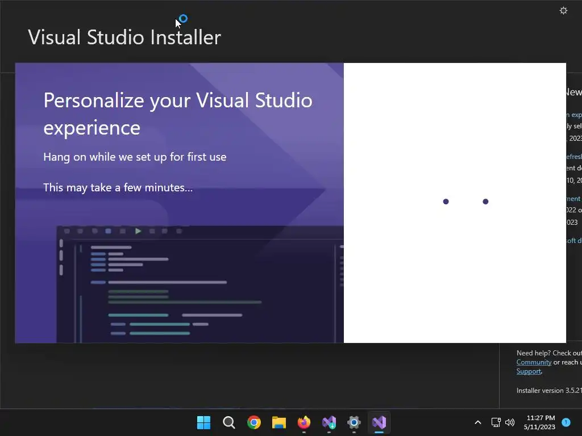Viewport: 582px width, 436px height.
Task: Click the Installer version text
Action: 549,391
